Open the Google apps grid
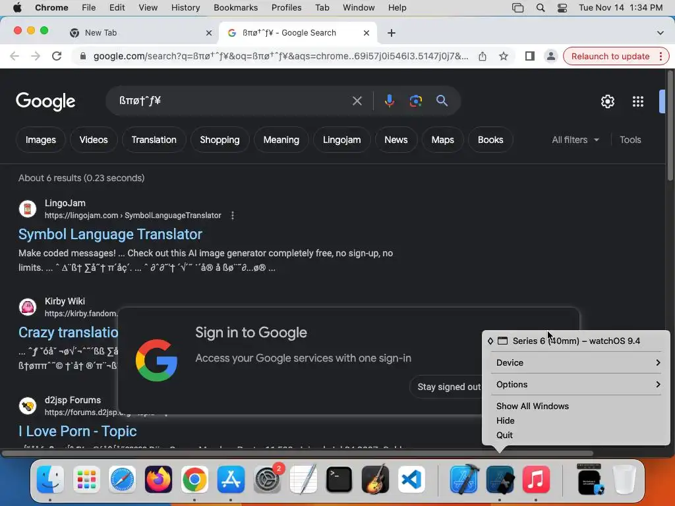Viewport: 675px width, 506px height. (638, 101)
